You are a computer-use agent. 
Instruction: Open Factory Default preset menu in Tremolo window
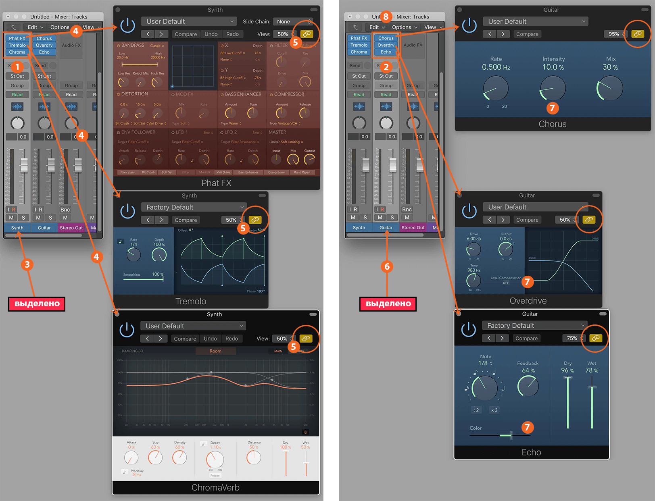(x=194, y=207)
